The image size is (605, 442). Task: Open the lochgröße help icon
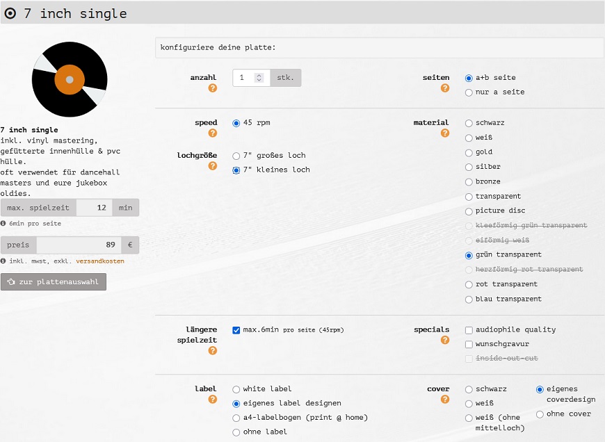(x=213, y=166)
